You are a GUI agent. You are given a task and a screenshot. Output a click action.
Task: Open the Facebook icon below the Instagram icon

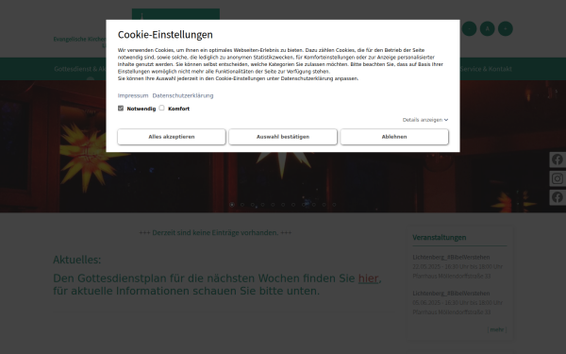[x=558, y=197]
